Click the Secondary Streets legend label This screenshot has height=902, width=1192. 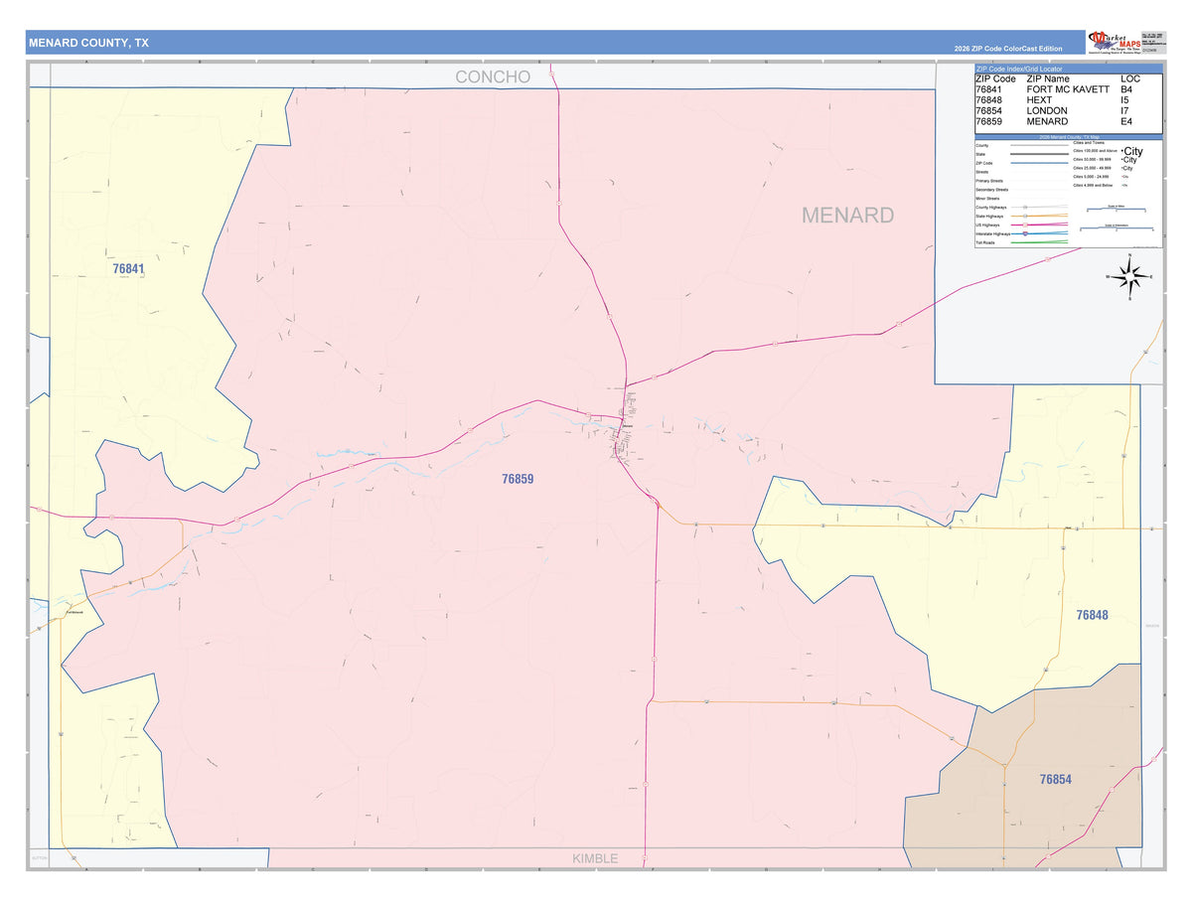tap(992, 190)
